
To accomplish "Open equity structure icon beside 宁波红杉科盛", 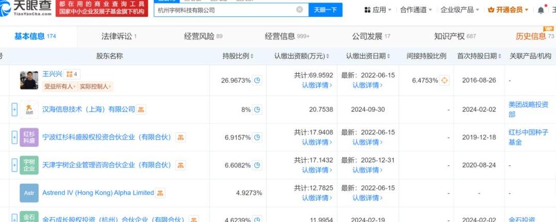I will coord(180,137).
